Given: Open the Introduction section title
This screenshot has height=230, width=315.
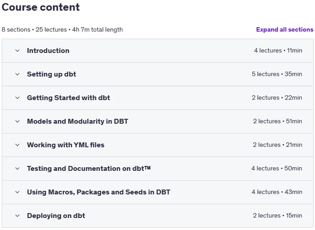Looking at the screenshot, I should (48, 51).
